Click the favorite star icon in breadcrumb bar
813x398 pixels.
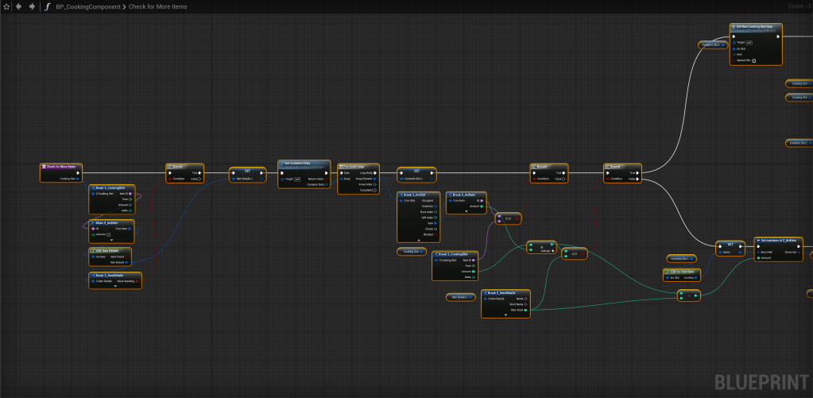point(6,6)
